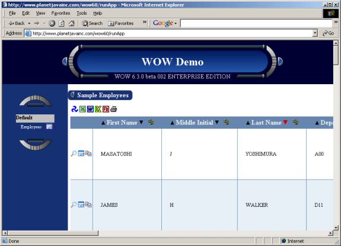Copy JAMES row with duplicate icon
Image resolution: width=341 pixels, height=246 pixels.
click(x=88, y=205)
